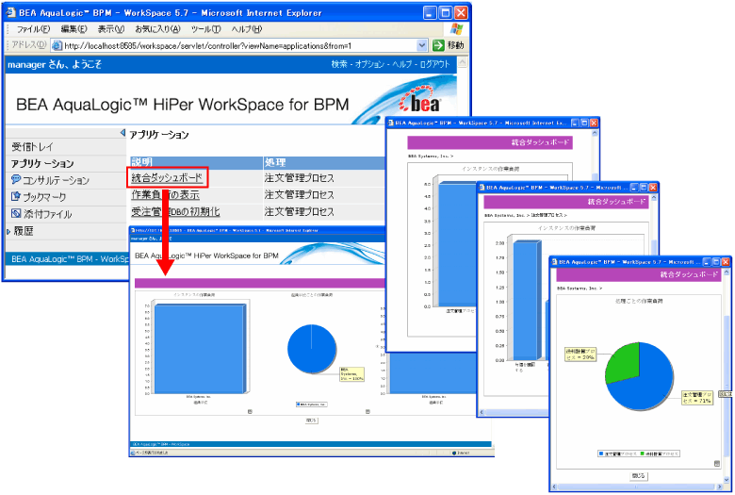
Task: Click the 'manager さん、ようこそ' greeting in main window
Action: 55,64
